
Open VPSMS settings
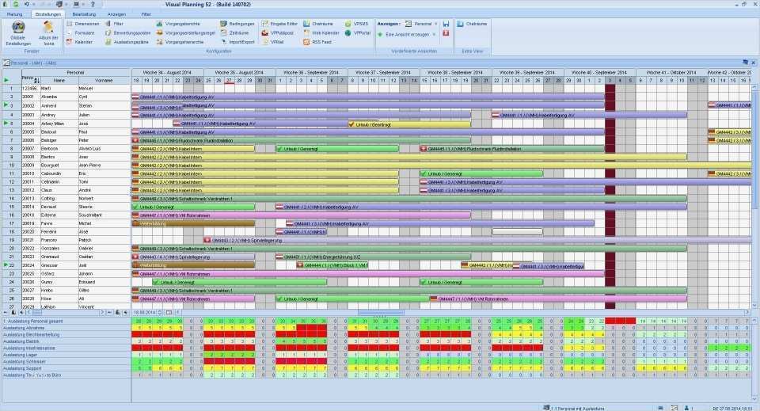357,24
